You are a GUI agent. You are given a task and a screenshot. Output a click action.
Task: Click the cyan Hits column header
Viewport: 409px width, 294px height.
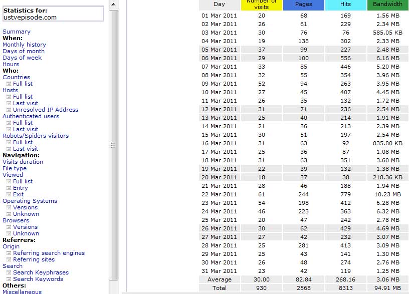tap(346, 5)
